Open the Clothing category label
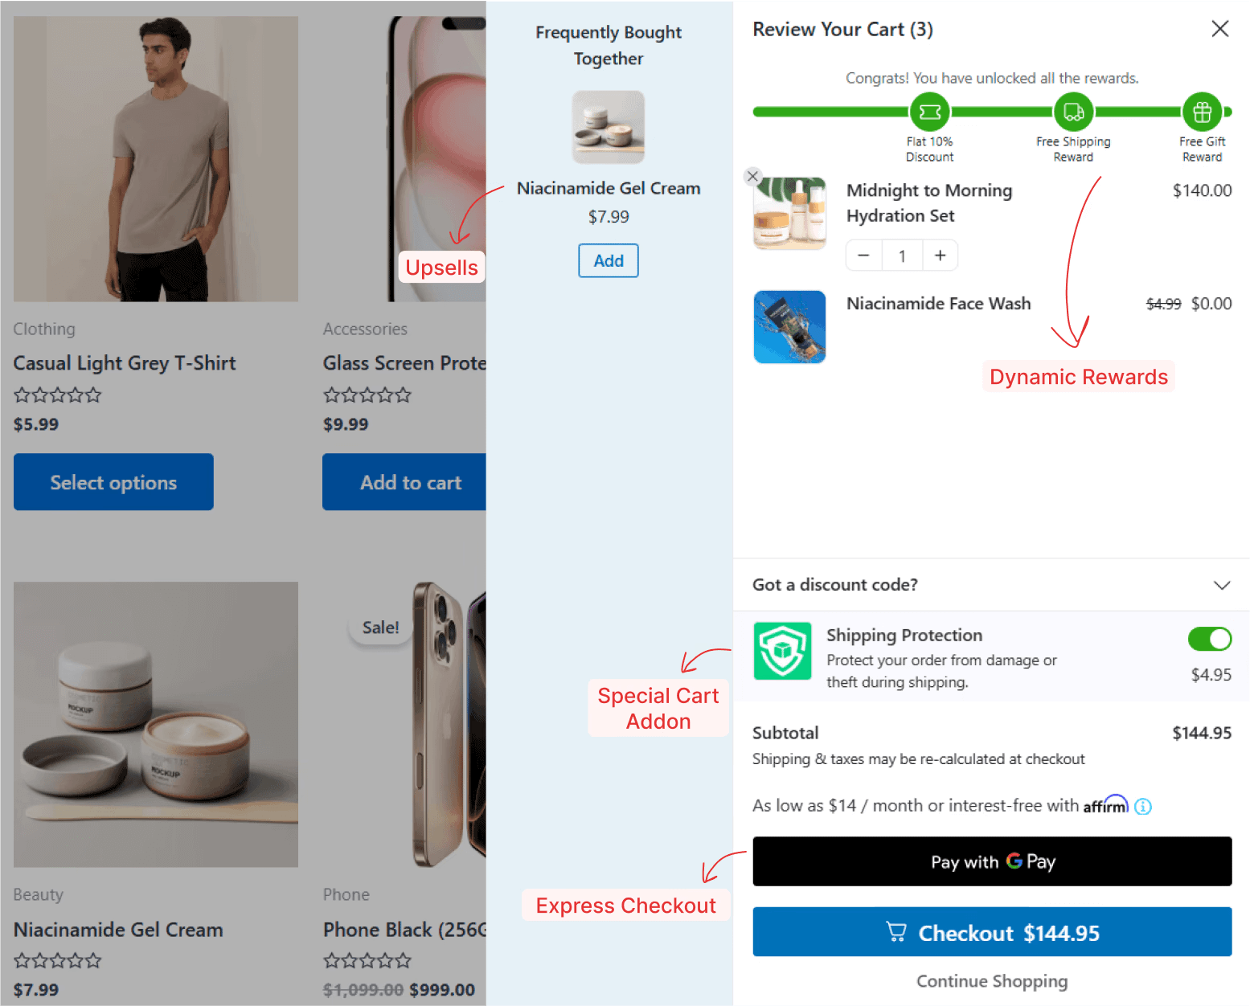The height and width of the screenshot is (1006, 1250). (x=43, y=329)
